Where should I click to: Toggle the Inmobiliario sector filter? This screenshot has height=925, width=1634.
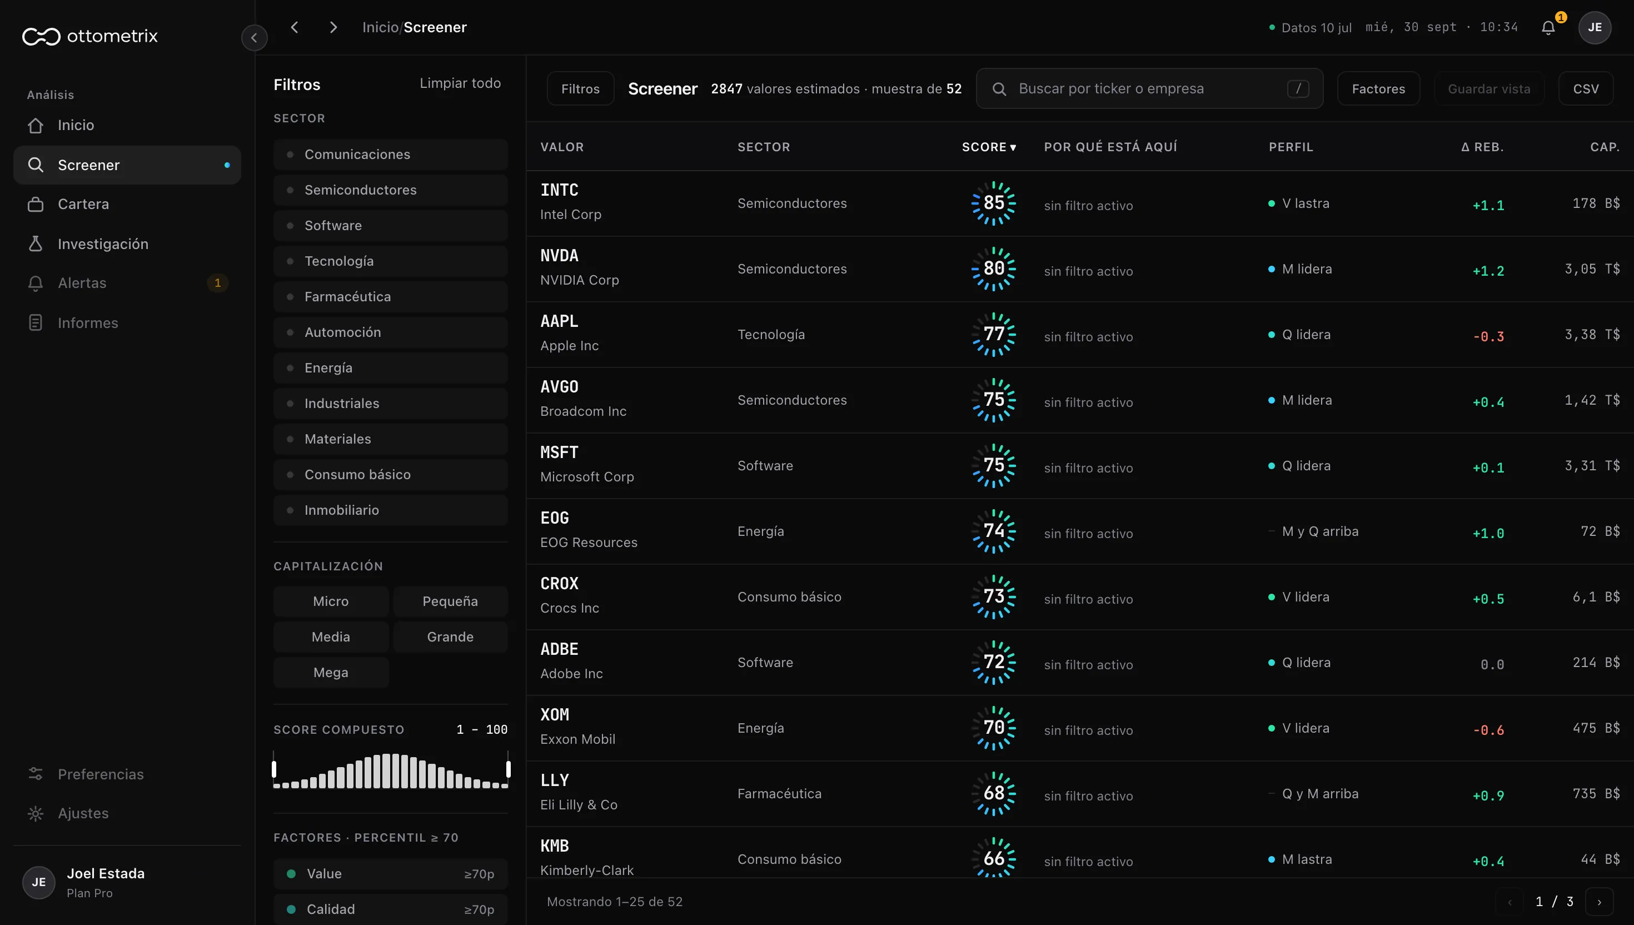tap(391, 510)
